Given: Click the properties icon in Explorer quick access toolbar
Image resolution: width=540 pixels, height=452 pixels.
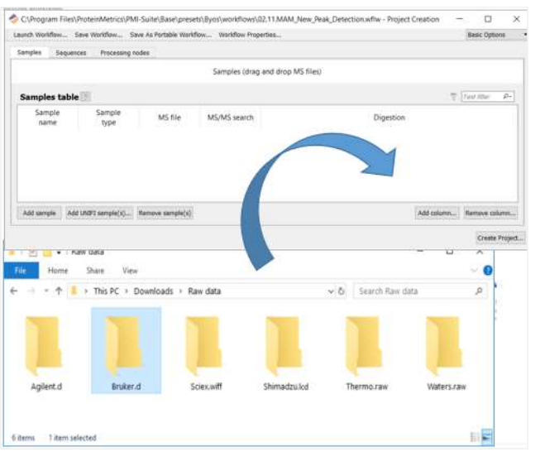Looking at the screenshot, I should pos(33,253).
